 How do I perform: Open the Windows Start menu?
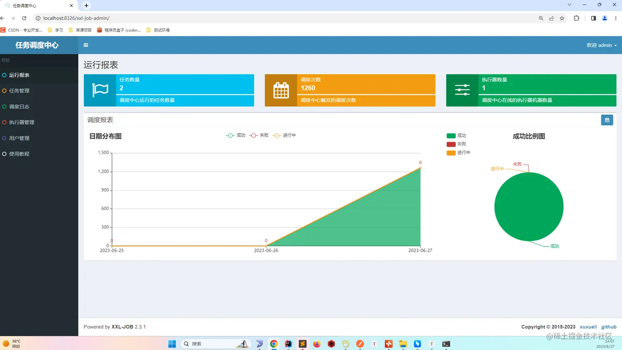point(172,344)
